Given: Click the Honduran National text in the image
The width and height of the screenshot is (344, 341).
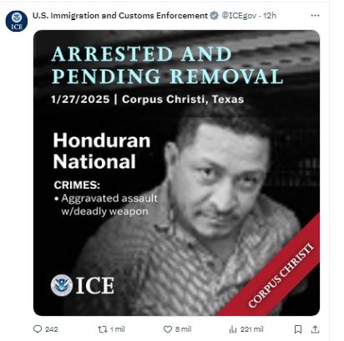Looking at the screenshot, I should point(102,151).
